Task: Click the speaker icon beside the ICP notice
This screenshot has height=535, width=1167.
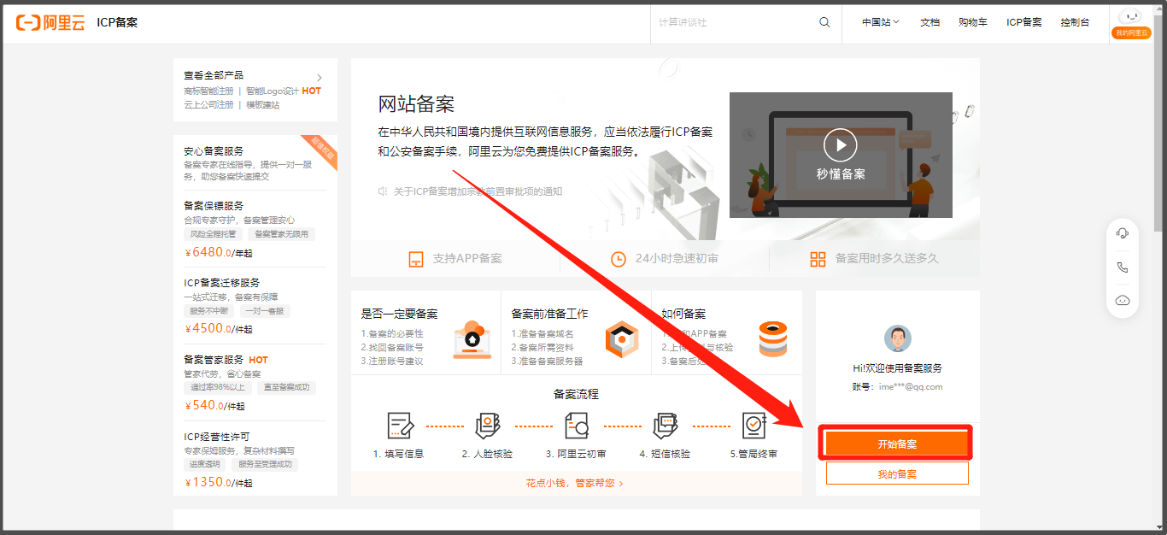Action: pos(384,191)
